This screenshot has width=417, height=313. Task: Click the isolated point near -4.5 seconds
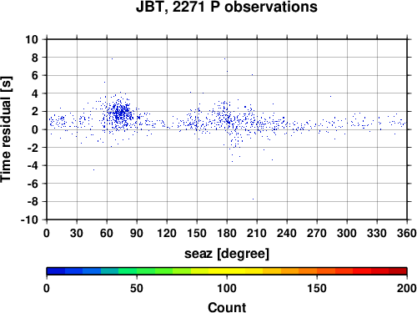(x=93, y=169)
